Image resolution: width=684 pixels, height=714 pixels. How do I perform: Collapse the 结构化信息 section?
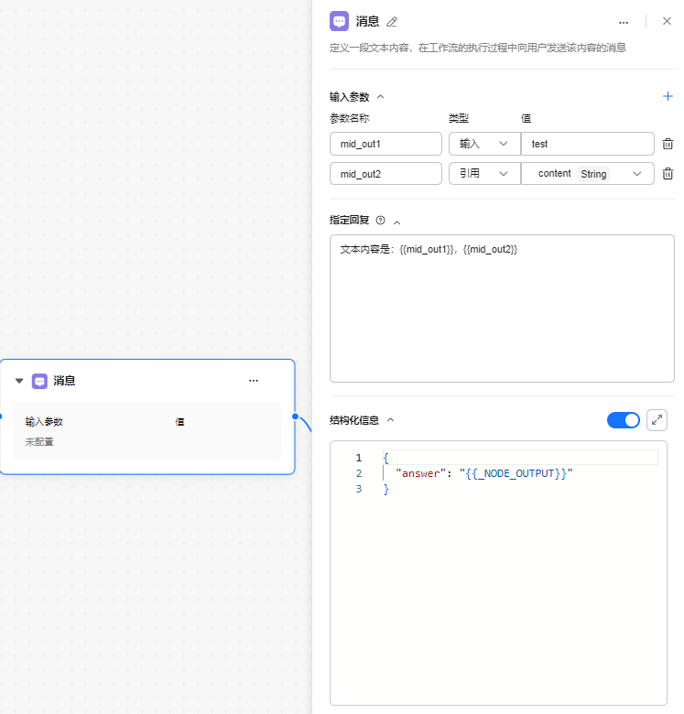click(x=390, y=421)
